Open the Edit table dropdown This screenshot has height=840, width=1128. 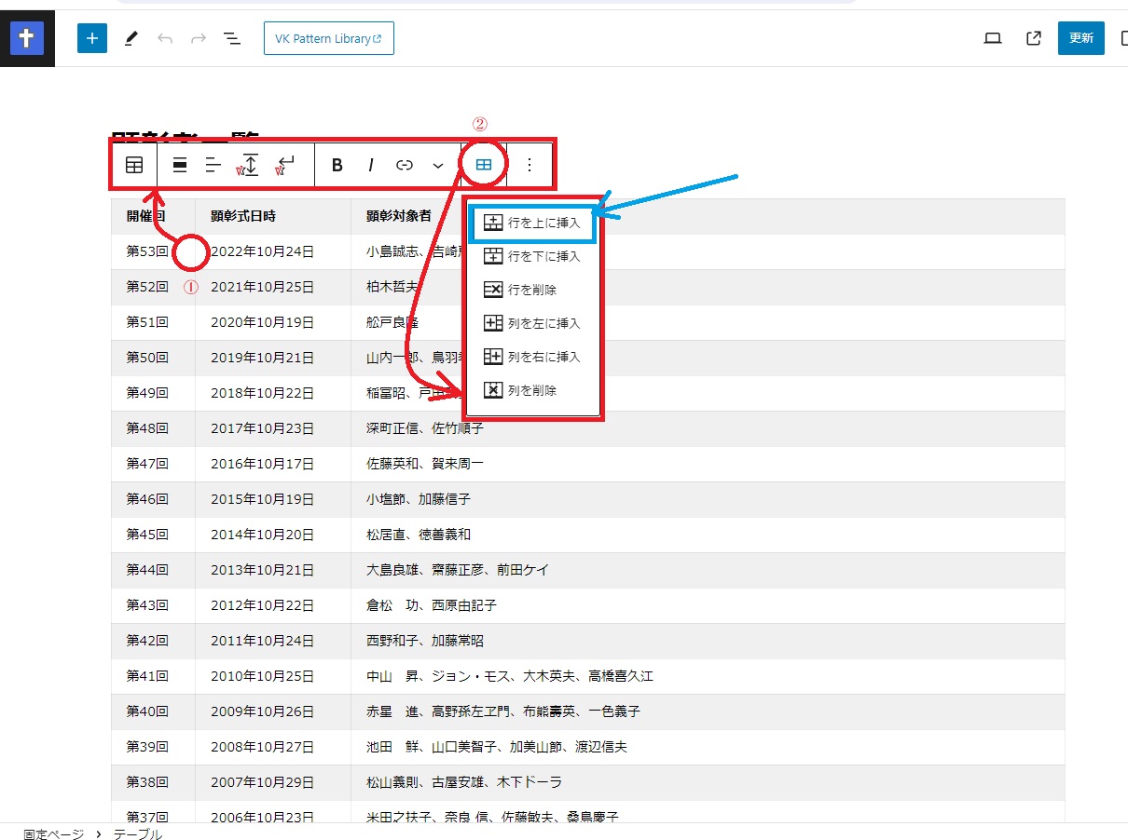(x=484, y=165)
